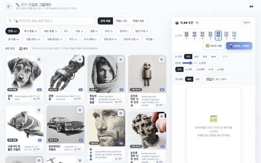The width and height of the screenshot is (261, 163).
Task: Select the 9-per-page layout icon
Action: (x=226, y=36)
